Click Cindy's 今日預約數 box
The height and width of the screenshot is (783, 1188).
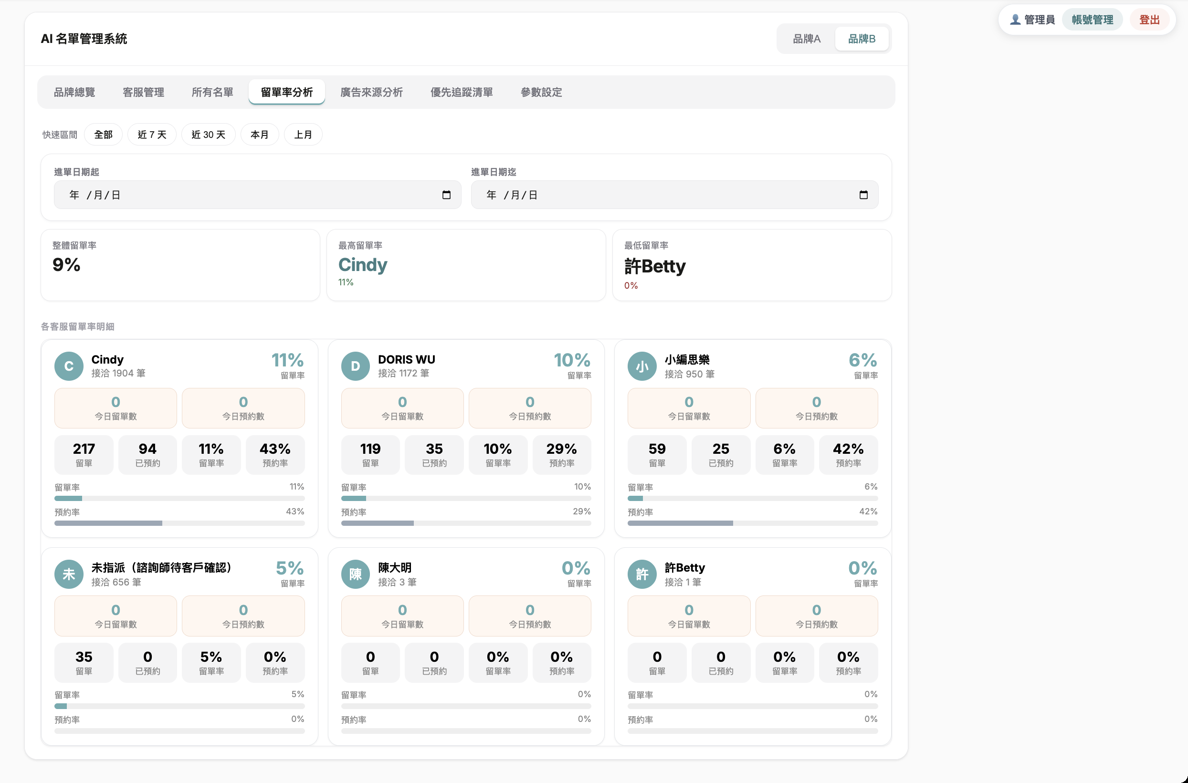coord(243,408)
